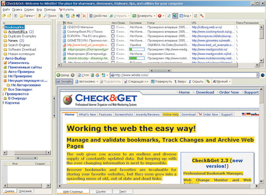The image size is (266, 195).
Task: Toggle auto-check box for CD&DVD Магазин
Action: point(113,27)
